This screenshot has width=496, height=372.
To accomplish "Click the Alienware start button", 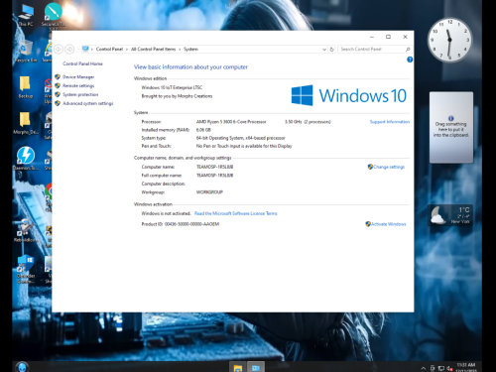I will (23, 367).
